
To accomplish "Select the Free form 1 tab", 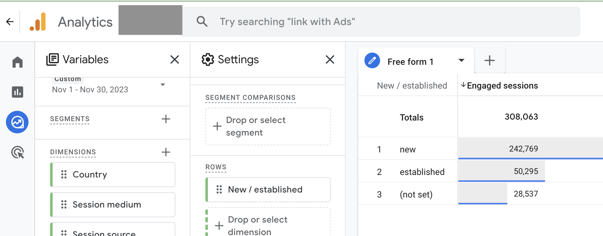I will click(x=410, y=62).
